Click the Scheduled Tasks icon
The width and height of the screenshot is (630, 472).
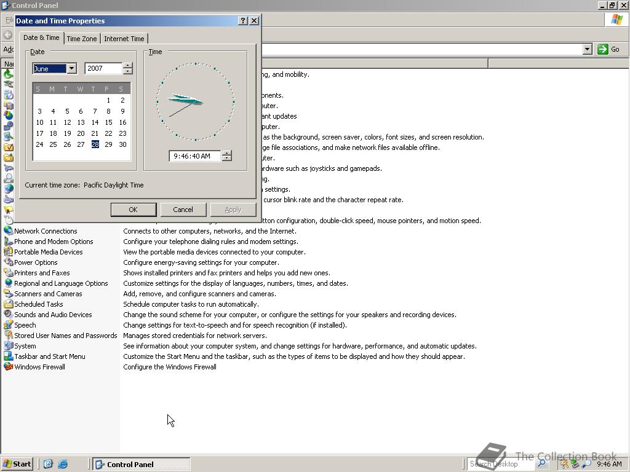(x=8, y=304)
